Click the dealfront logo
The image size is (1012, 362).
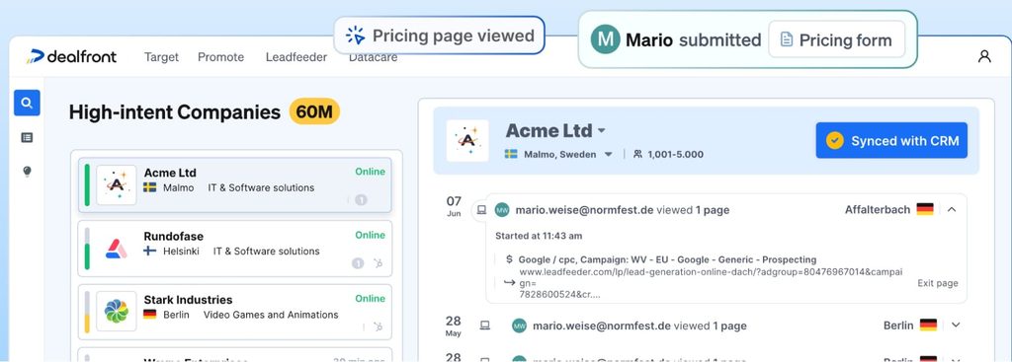pos(71,56)
